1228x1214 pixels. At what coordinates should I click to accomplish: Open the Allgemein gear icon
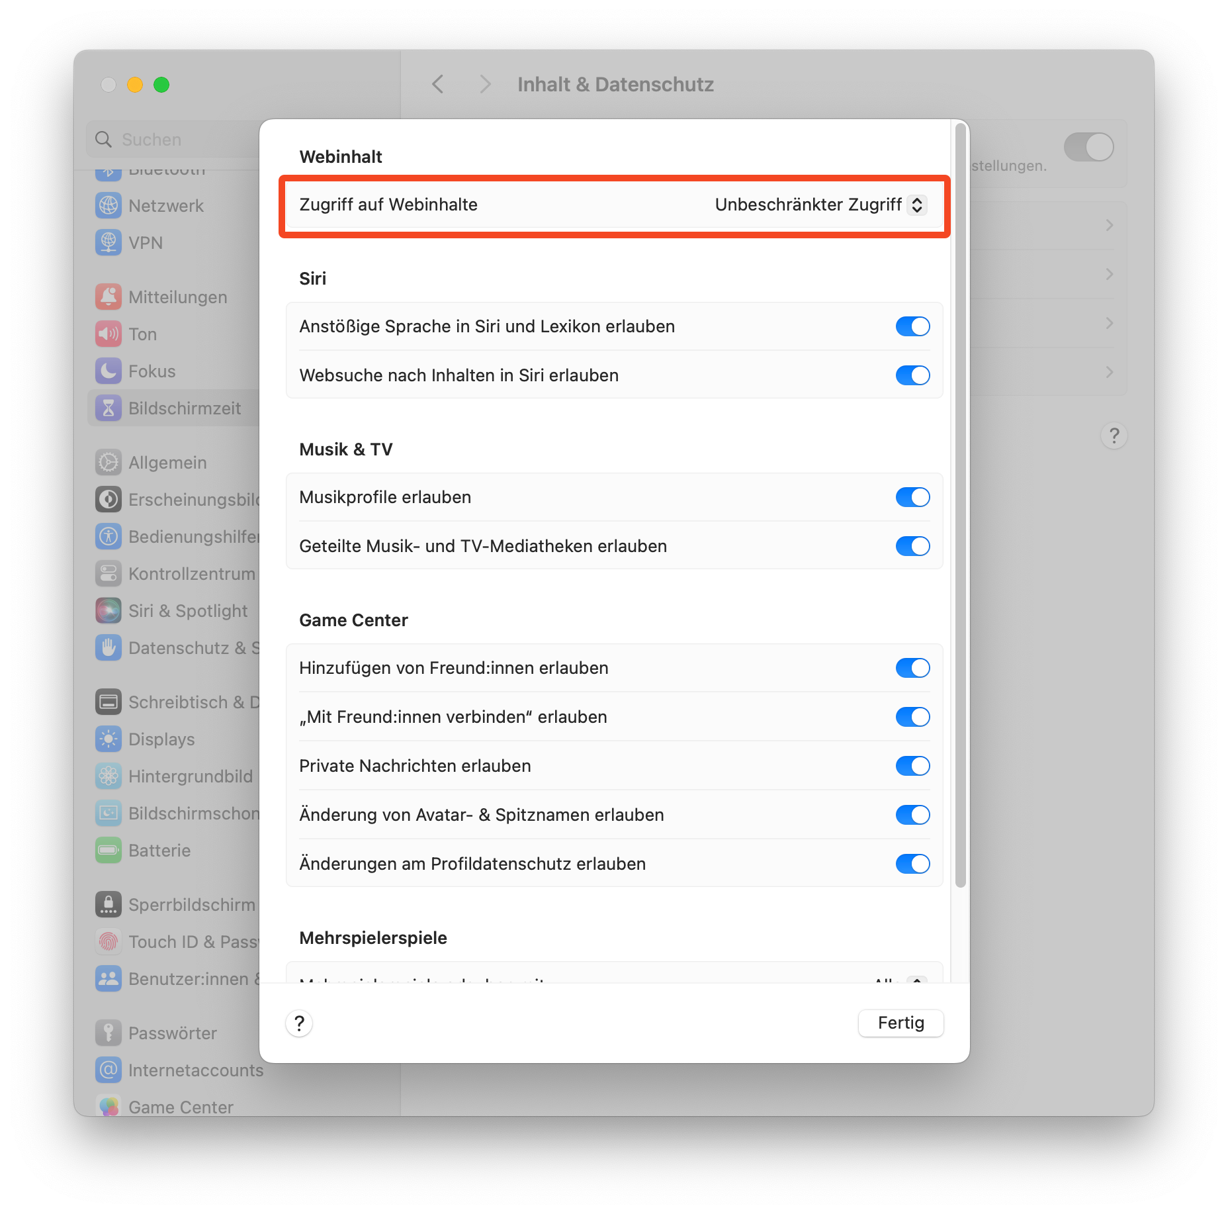(109, 463)
